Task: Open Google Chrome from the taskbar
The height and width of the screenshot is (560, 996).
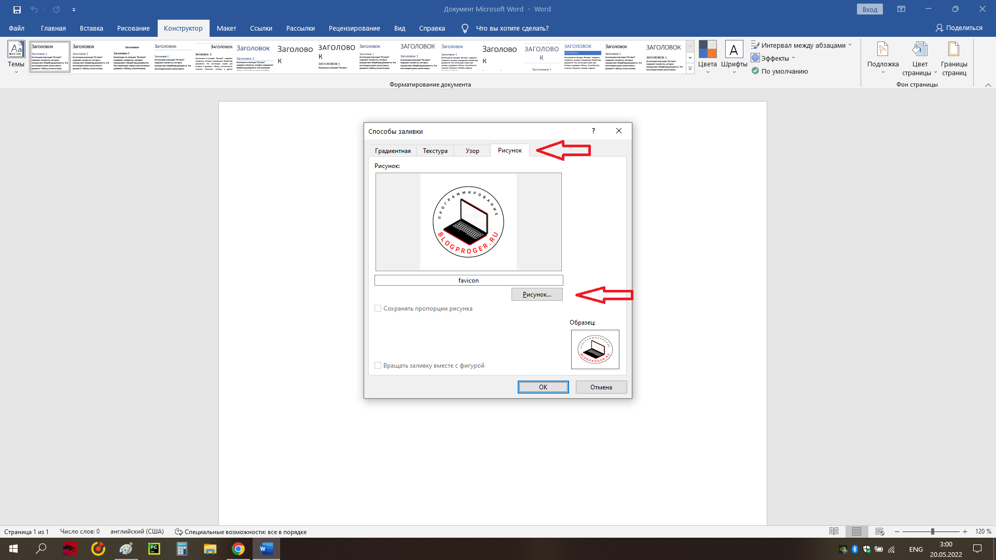Action: pyautogui.click(x=238, y=549)
